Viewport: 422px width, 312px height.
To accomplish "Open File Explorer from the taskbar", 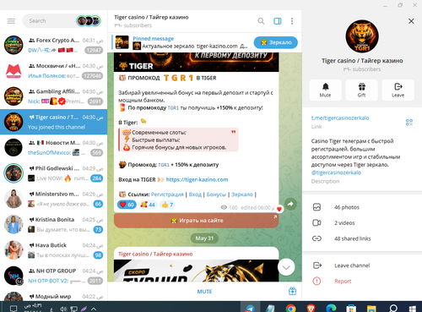I will point(371,308).
